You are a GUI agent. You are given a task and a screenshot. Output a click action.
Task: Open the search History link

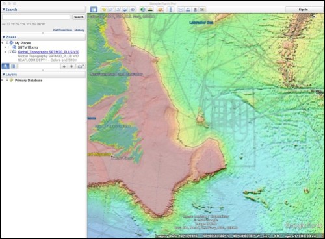click(x=79, y=30)
